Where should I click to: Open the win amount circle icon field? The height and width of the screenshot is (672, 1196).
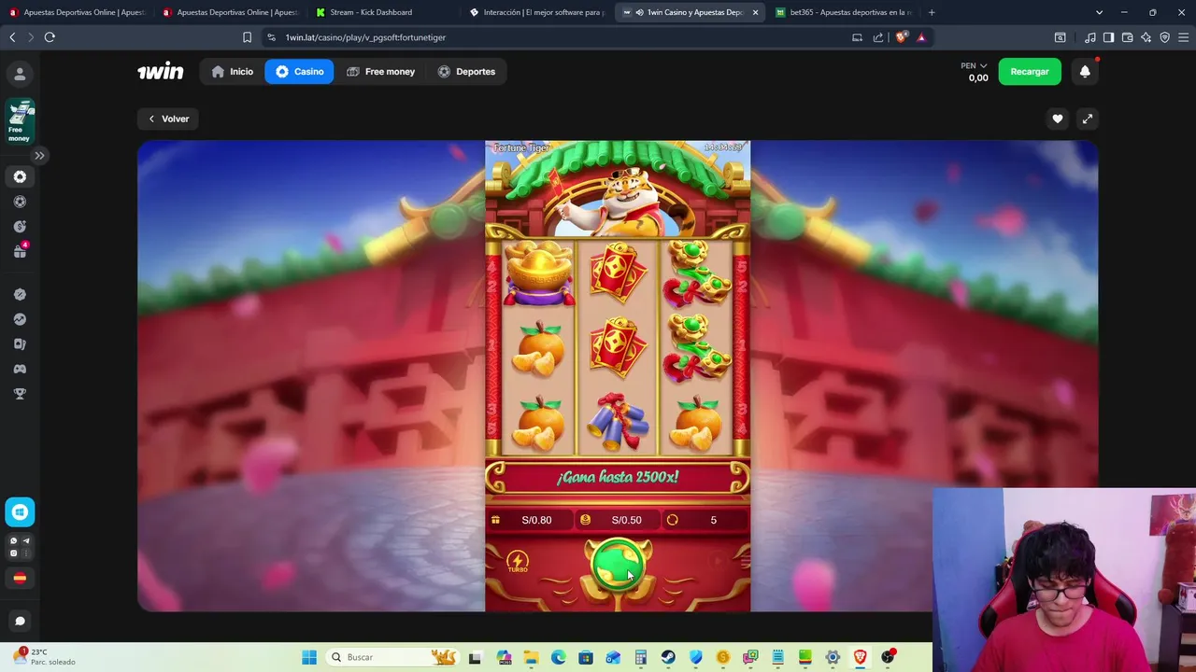point(705,520)
